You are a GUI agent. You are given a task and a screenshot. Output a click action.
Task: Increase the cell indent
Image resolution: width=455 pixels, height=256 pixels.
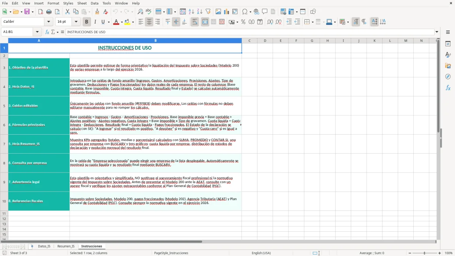point(289,22)
